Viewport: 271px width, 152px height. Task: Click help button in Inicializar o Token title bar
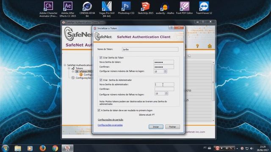(171, 28)
